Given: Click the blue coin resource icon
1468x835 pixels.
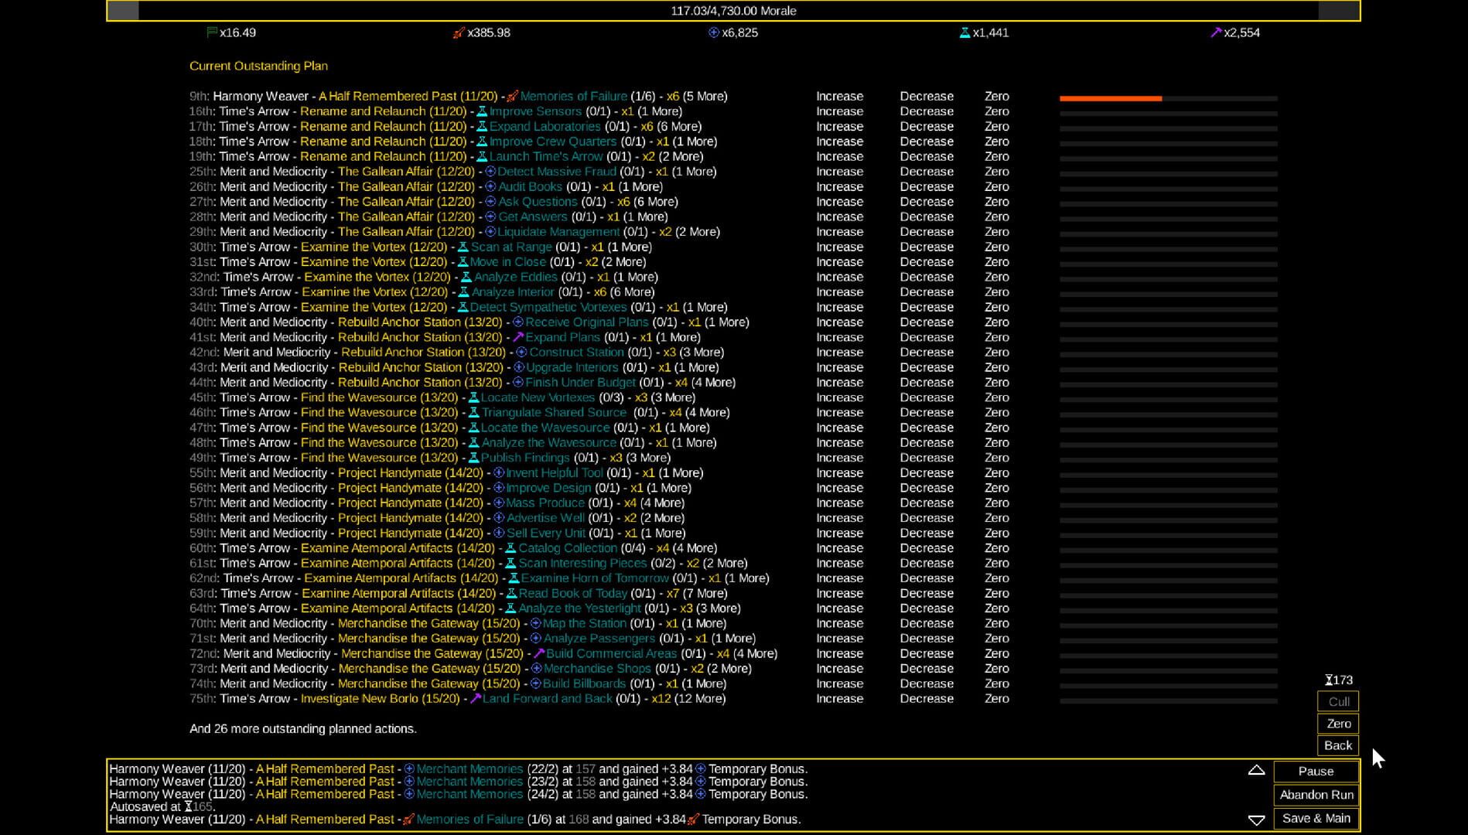Looking at the screenshot, I should click(x=714, y=32).
